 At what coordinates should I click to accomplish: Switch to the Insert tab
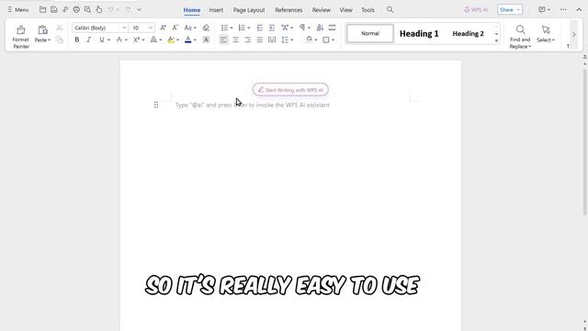(216, 10)
